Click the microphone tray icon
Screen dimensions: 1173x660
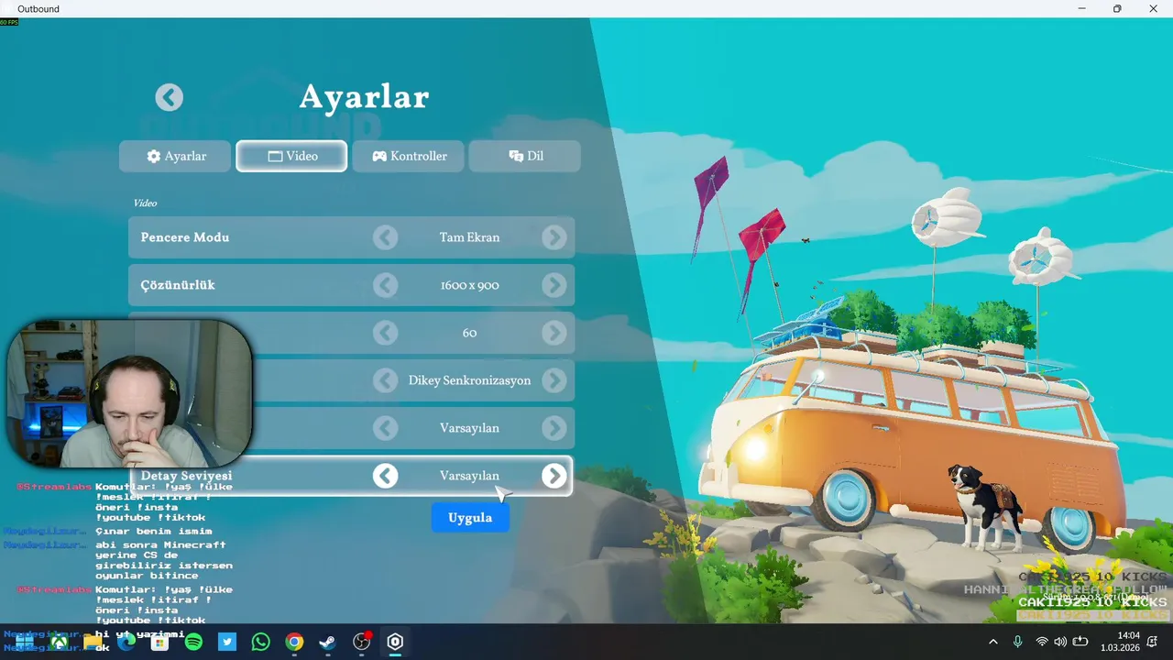click(x=1017, y=642)
